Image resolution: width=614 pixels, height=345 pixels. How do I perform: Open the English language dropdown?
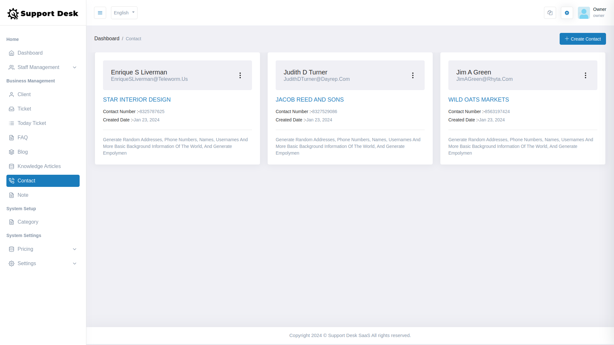click(124, 13)
